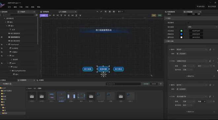
Task: Open the green color swatch in inspector
Action: tap(181, 31)
